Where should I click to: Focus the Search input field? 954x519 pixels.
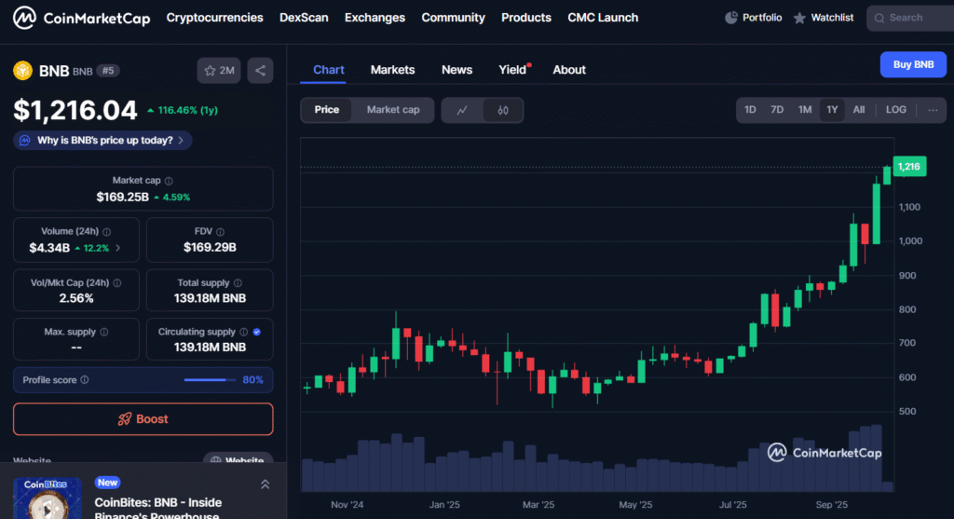tap(911, 19)
